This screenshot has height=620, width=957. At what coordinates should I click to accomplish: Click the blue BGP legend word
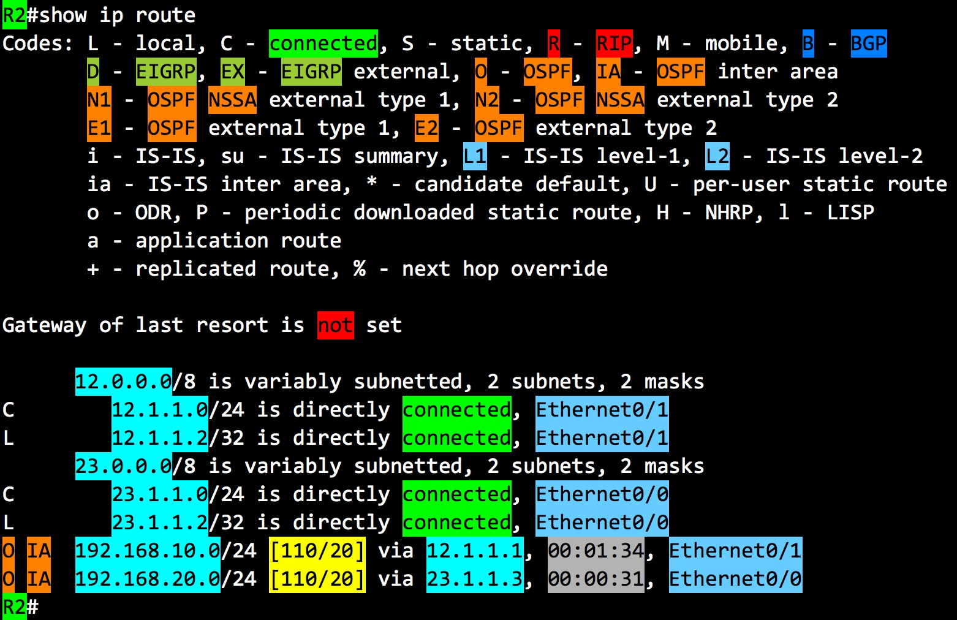pos(869,43)
